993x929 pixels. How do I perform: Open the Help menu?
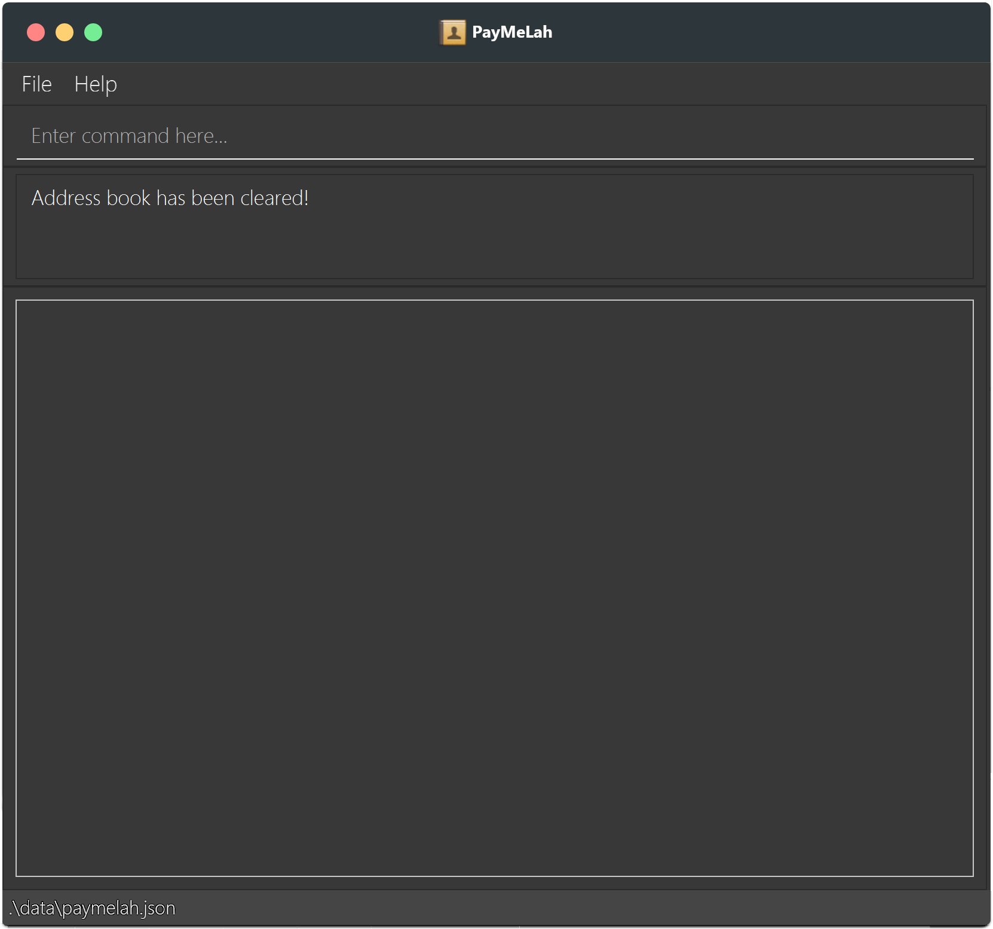(x=96, y=84)
